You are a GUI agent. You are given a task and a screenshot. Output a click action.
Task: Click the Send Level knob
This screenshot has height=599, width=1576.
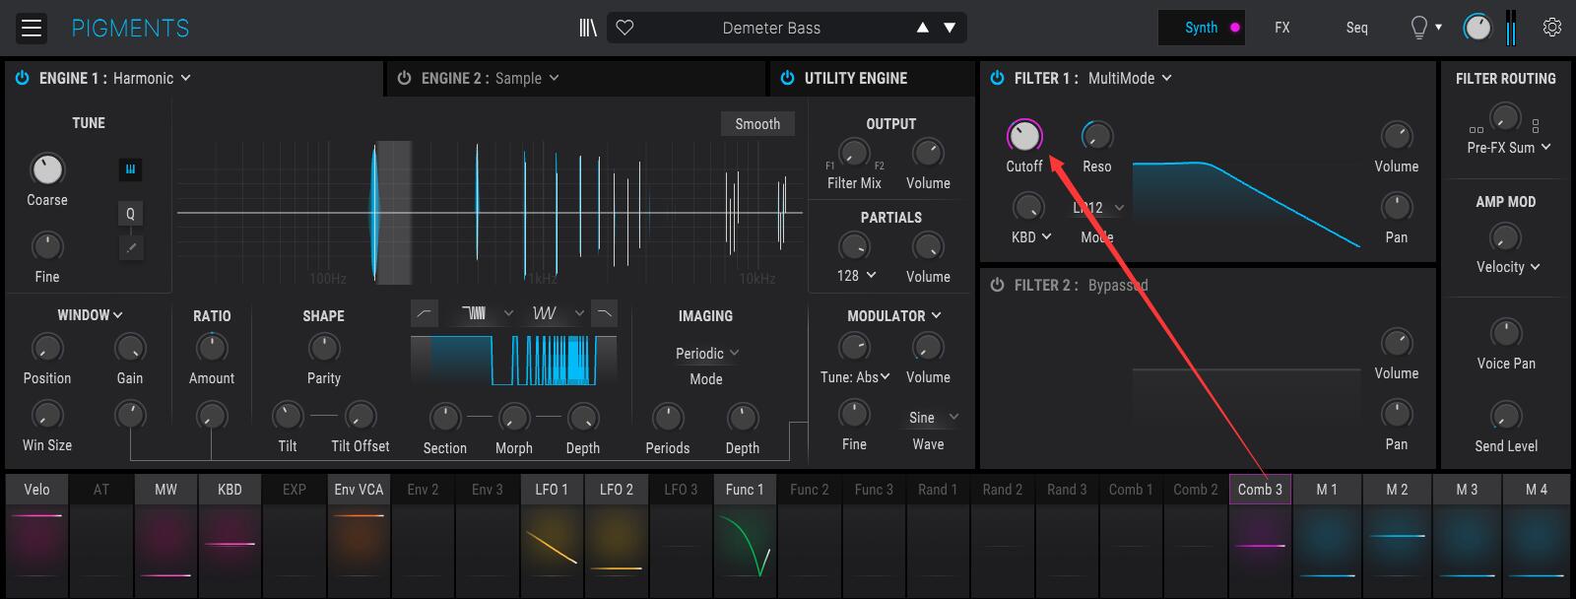1506,416
